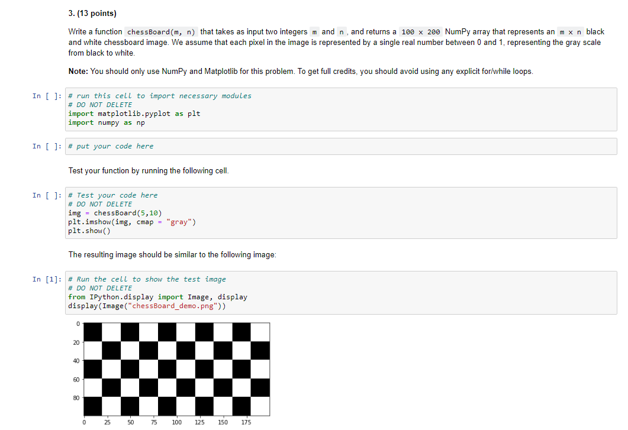Select the heading "3. (13 points)"
The height and width of the screenshot is (430, 628).
coord(92,13)
